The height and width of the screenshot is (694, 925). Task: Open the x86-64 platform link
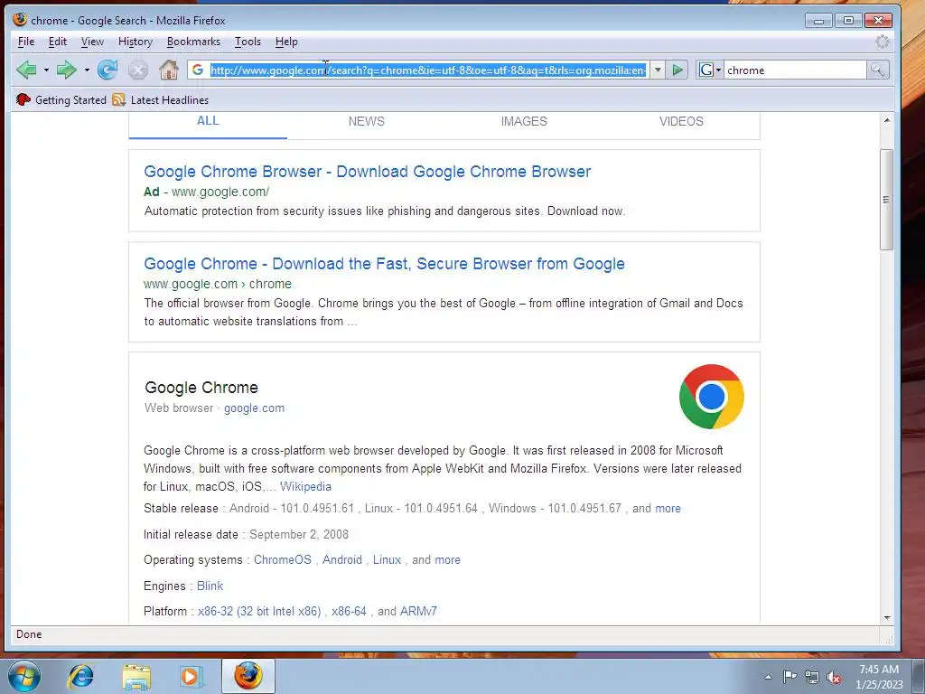click(349, 611)
